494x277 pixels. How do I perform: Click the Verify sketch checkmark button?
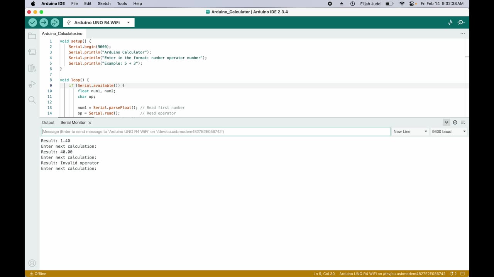(33, 23)
